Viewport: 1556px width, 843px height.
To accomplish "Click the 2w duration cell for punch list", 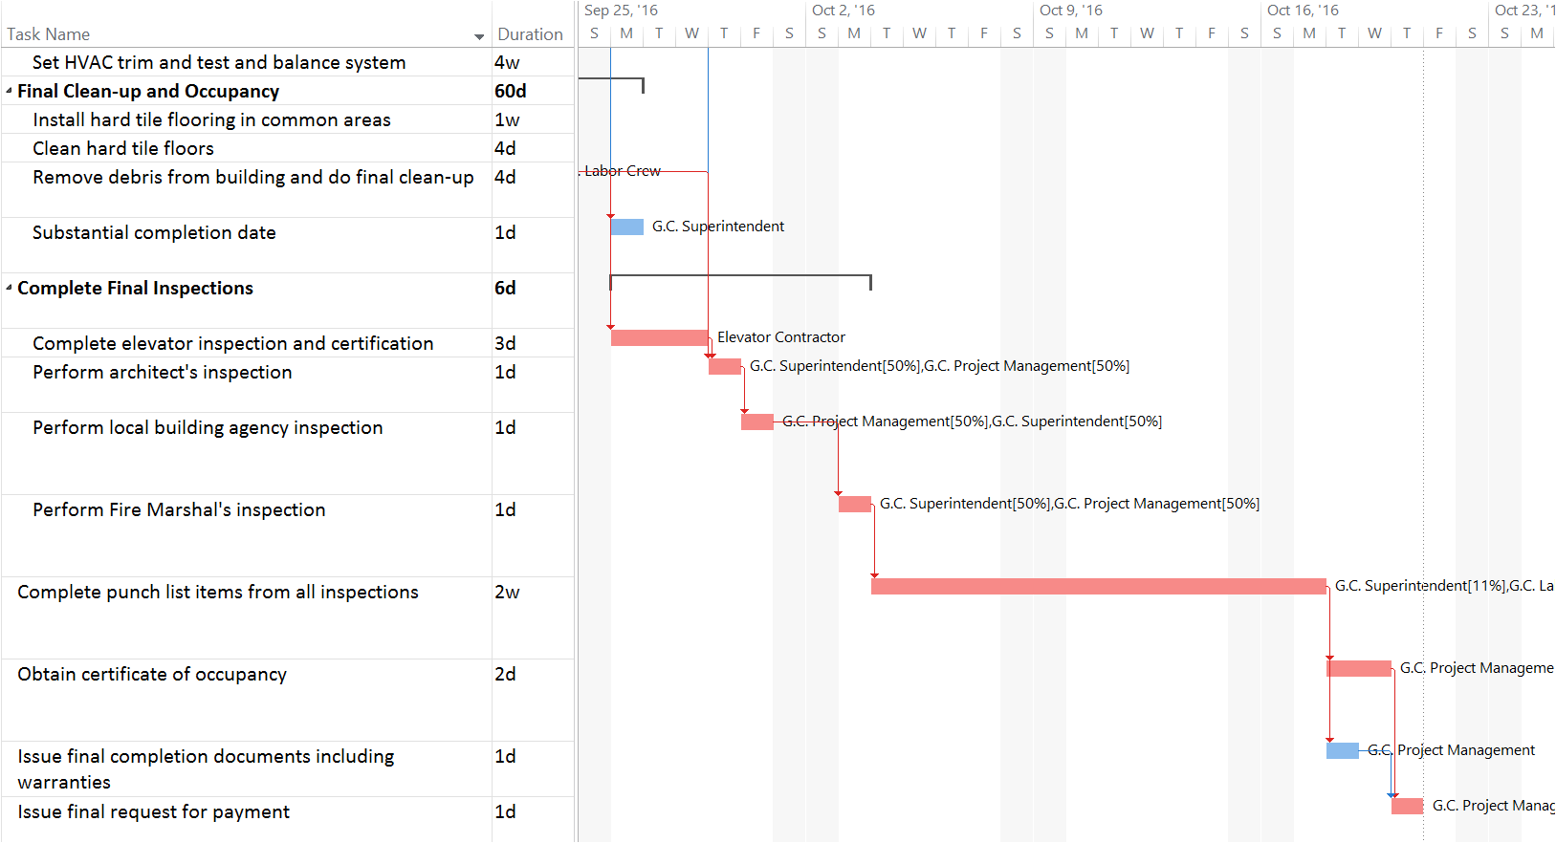I will (x=507, y=592).
